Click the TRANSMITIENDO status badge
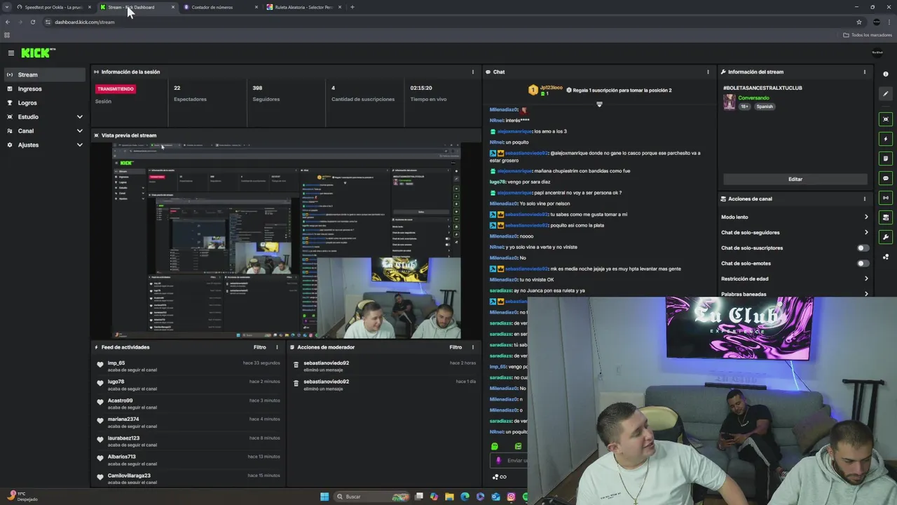 pyautogui.click(x=116, y=89)
